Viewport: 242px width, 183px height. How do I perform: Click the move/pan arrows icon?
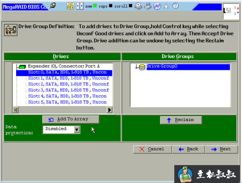[x=80, y=6]
